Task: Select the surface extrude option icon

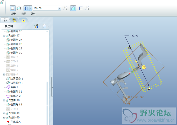Action: 19,8
